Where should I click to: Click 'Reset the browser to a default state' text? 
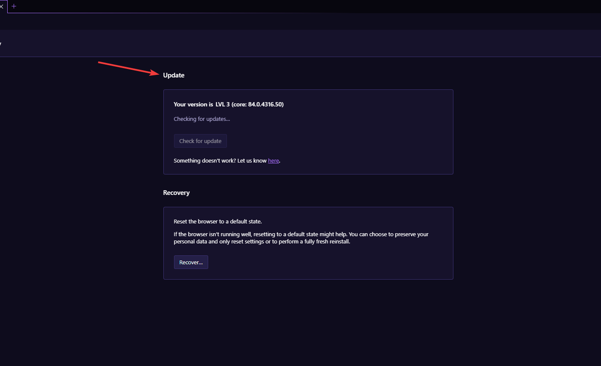(218, 221)
